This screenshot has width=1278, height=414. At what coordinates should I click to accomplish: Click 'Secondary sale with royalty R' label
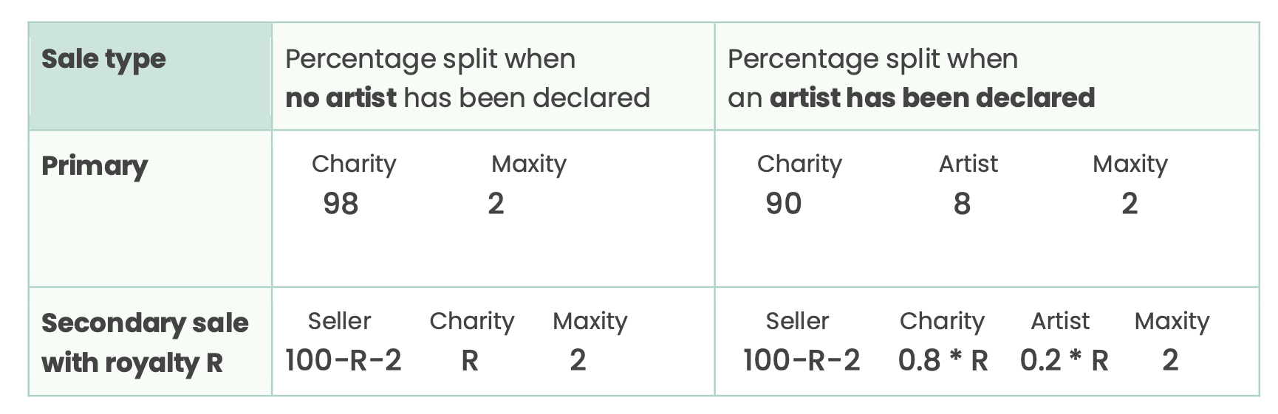coord(145,342)
